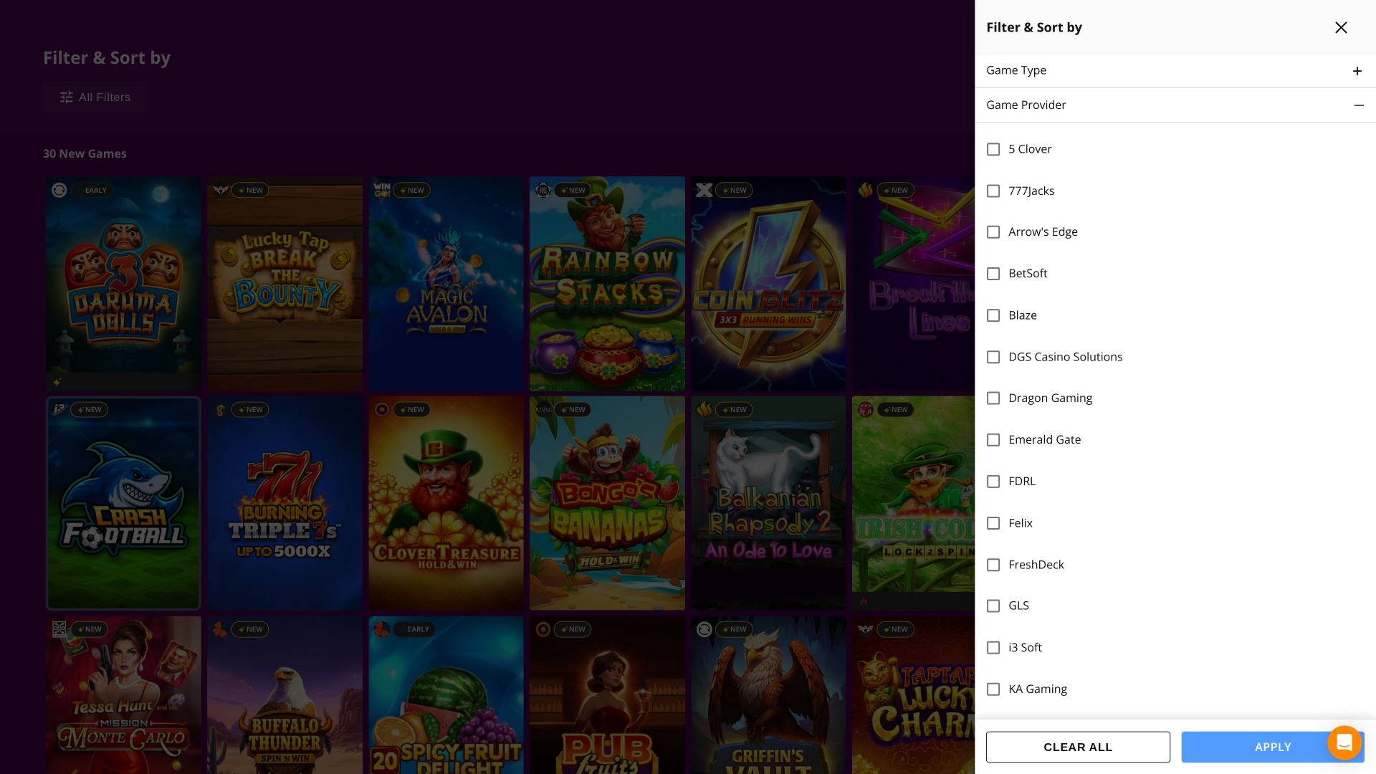Enable the 5 Clover provider checkbox
Viewport: 1376px width, 774px height.
point(993,149)
